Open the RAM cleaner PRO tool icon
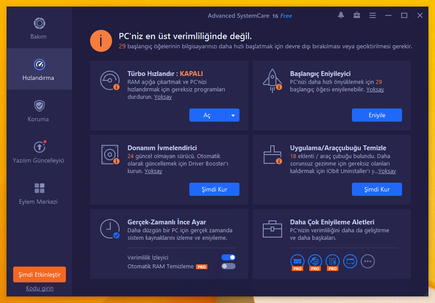Image resolution: width=435 pixels, height=303 pixels. 297,262
